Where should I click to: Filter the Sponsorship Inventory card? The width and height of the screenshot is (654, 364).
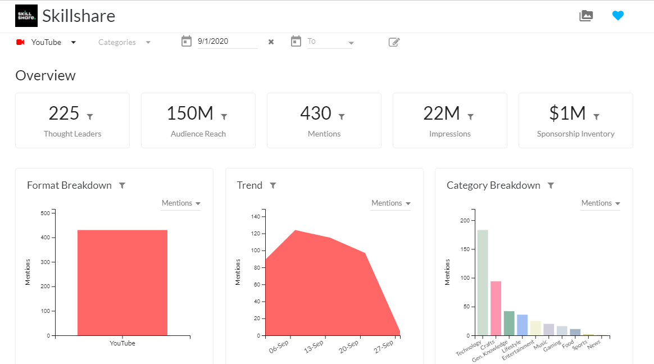coord(597,117)
